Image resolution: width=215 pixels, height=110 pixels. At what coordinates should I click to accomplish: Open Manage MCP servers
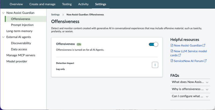pos(21,55)
